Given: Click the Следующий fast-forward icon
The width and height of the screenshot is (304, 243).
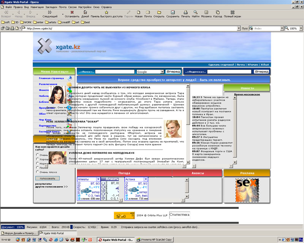Looking at the screenshot, I should point(50,12).
